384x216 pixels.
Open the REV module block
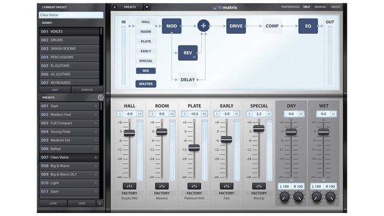point(188,53)
